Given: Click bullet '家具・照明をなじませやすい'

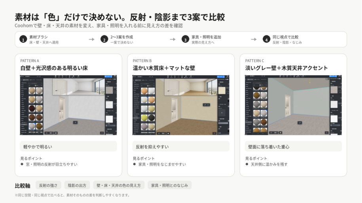Looking at the screenshot, I should tap(162, 164).
